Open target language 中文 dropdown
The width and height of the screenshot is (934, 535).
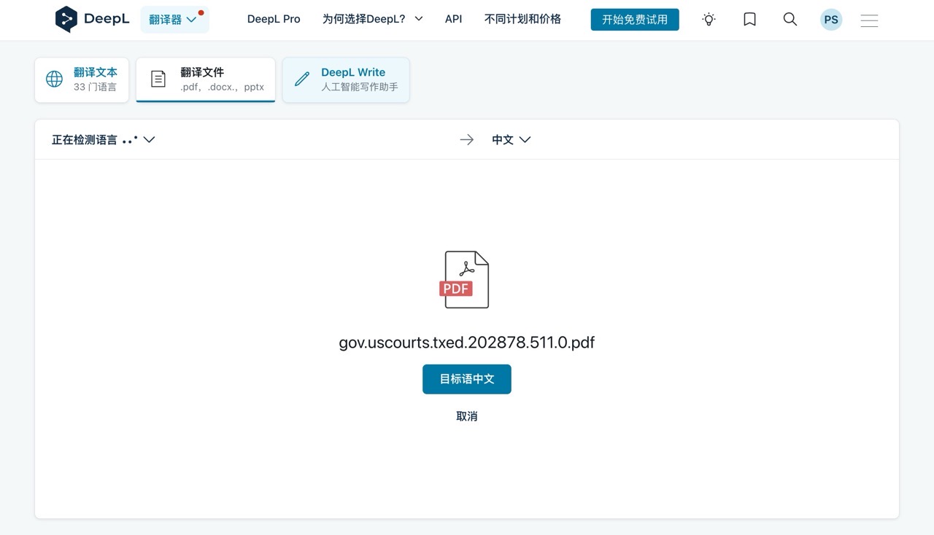click(x=511, y=139)
